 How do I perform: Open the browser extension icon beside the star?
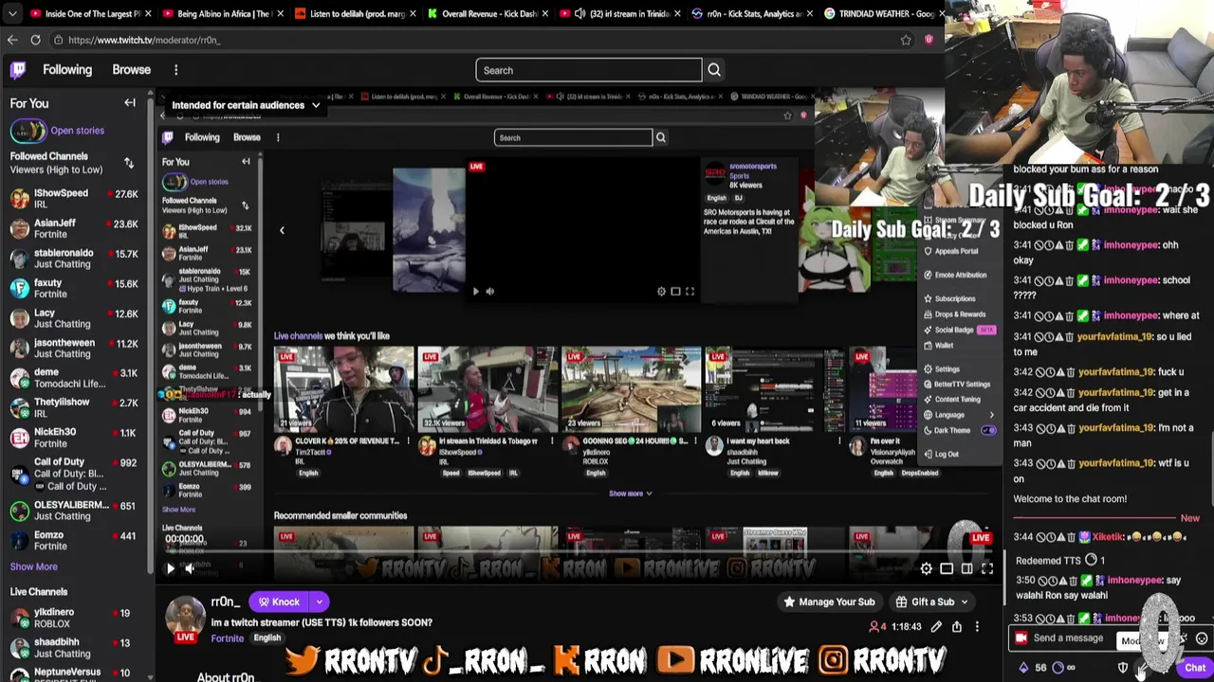tap(929, 40)
